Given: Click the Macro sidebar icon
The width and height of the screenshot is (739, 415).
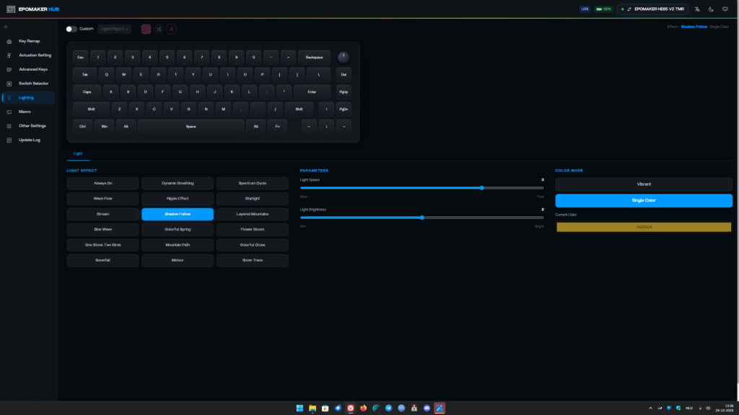Looking at the screenshot, I should tap(9, 112).
